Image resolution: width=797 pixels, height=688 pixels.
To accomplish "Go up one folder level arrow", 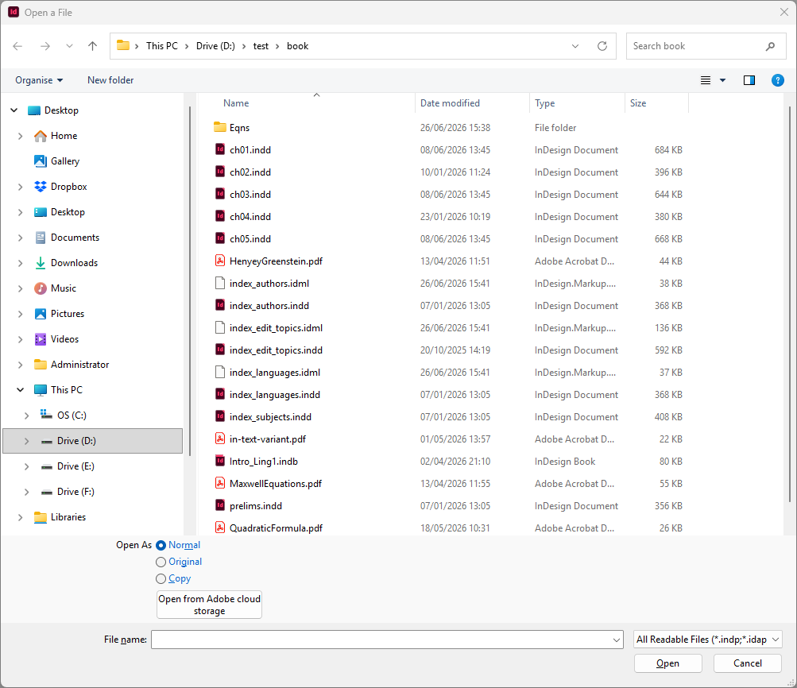I will point(92,46).
